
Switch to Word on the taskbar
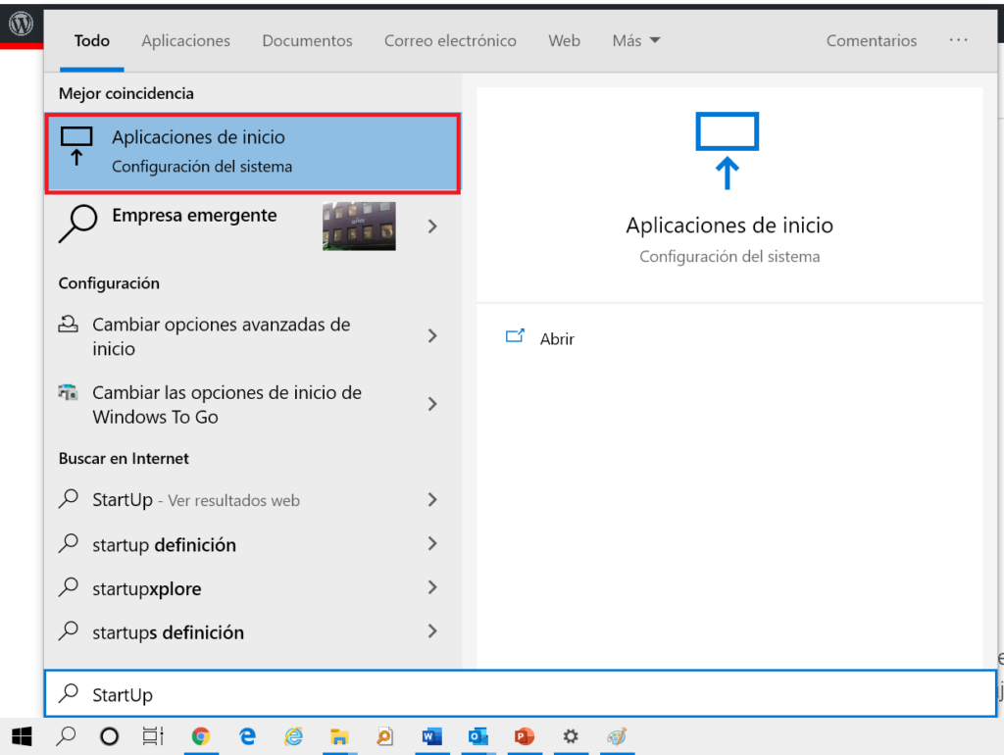(431, 736)
